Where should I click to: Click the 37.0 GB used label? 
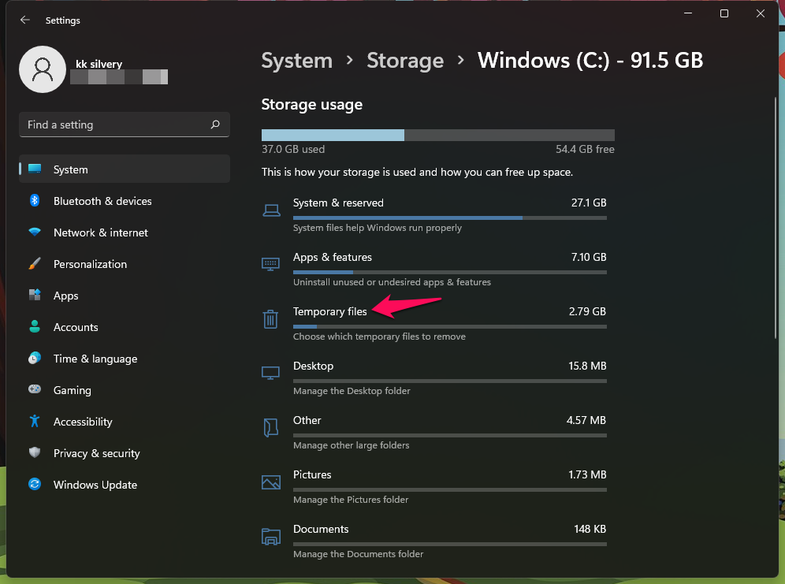(293, 149)
